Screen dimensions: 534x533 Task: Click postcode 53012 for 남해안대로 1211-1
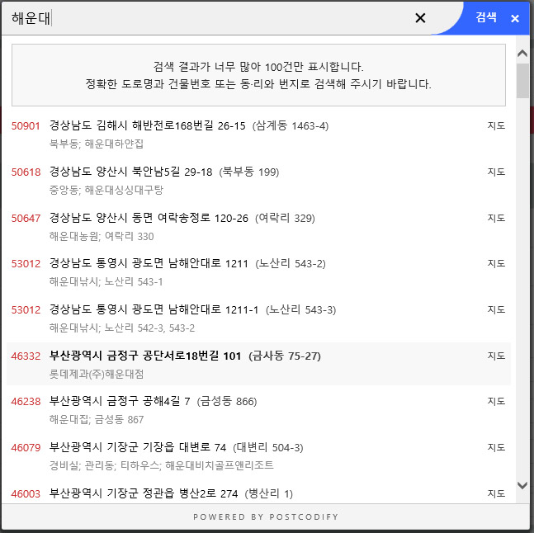pos(26,309)
